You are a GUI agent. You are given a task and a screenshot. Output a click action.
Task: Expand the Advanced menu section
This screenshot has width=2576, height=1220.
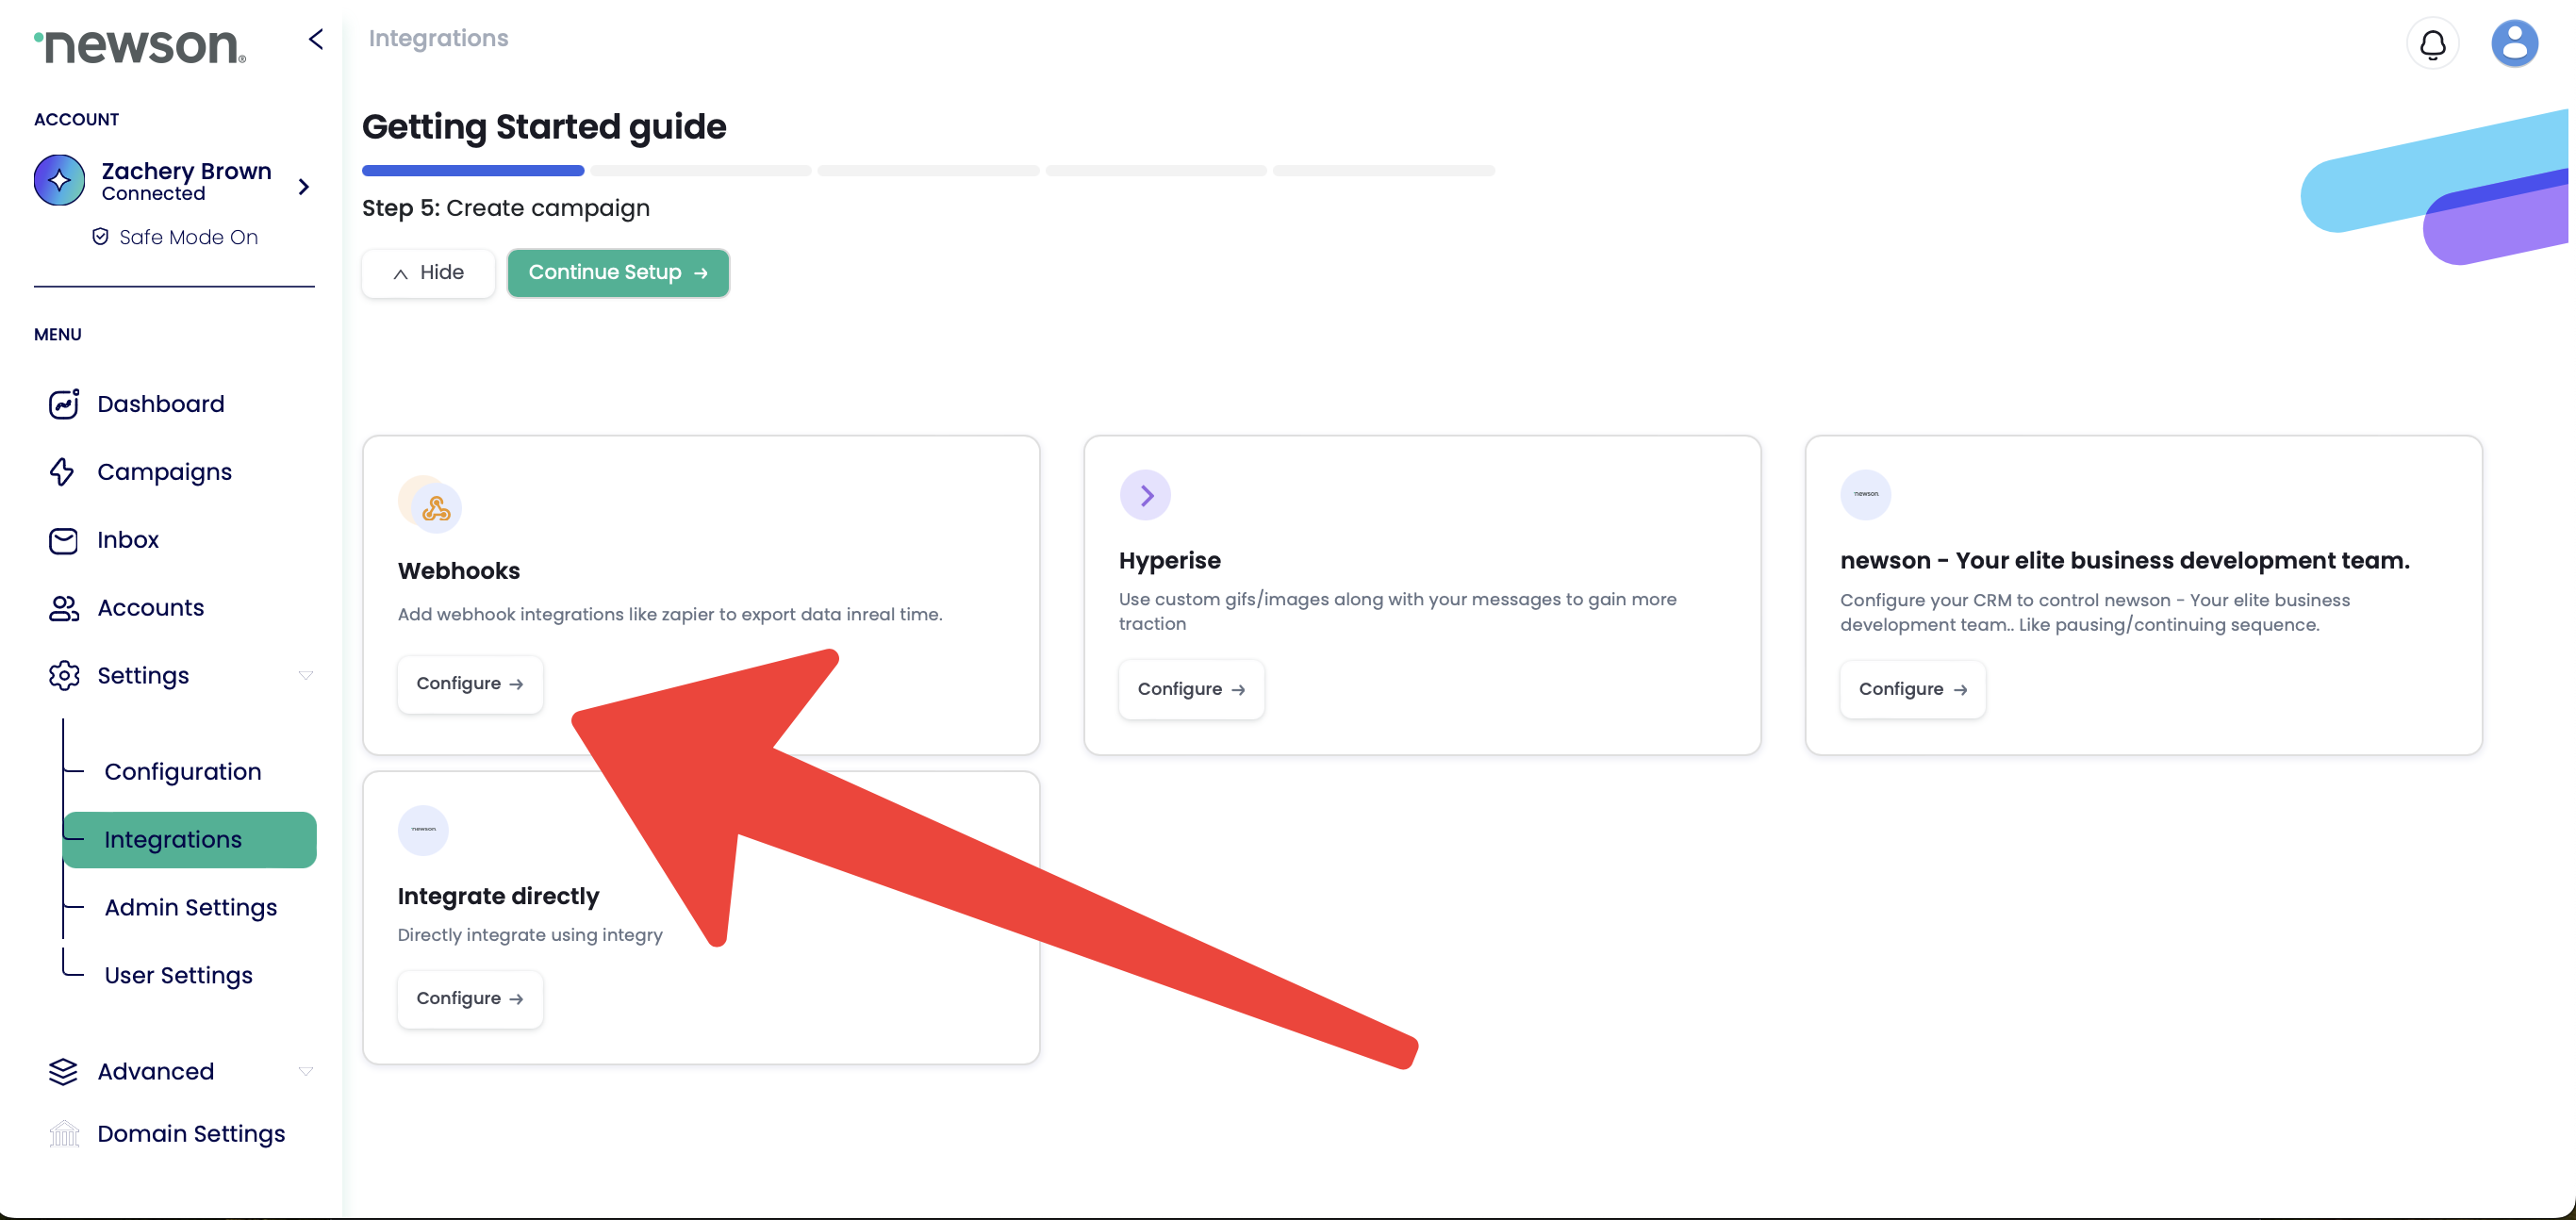tap(306, 1072)
